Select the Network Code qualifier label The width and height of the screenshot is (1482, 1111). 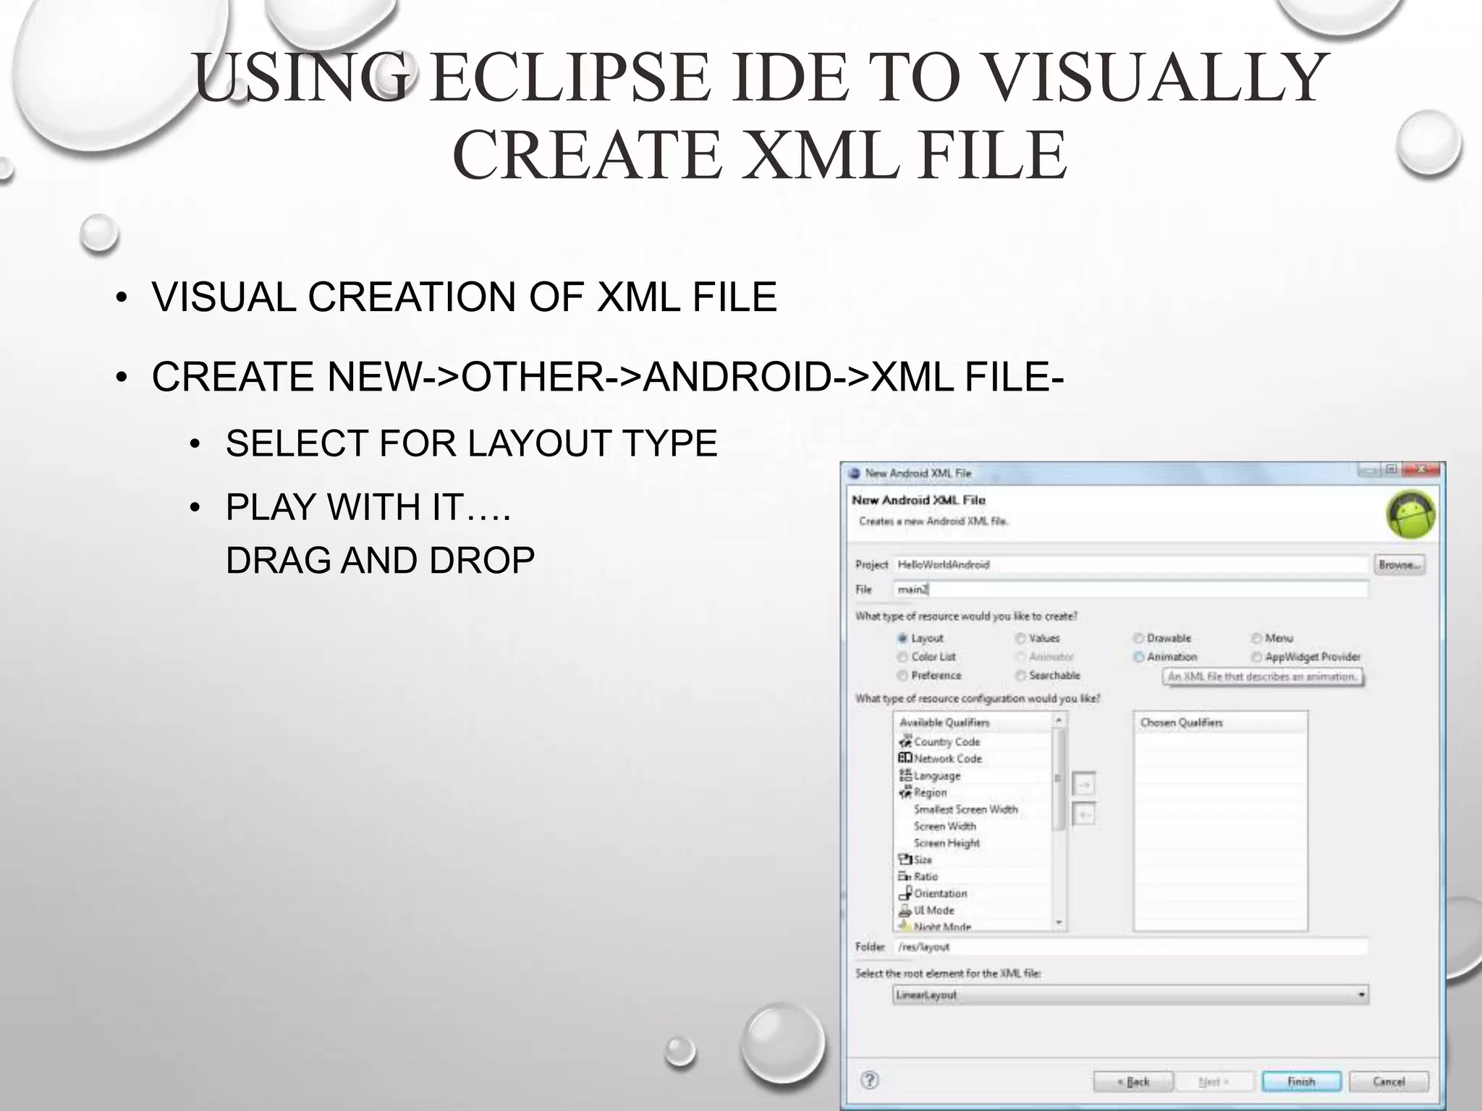(947, 759)
